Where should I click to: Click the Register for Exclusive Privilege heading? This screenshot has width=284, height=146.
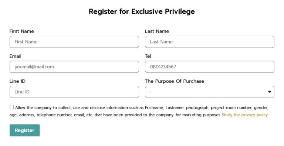tap(142, 11)
